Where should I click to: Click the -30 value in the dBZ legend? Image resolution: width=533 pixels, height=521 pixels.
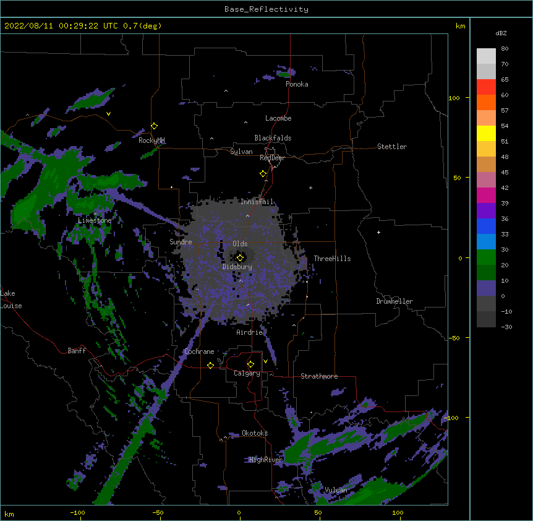coord(506,327)
